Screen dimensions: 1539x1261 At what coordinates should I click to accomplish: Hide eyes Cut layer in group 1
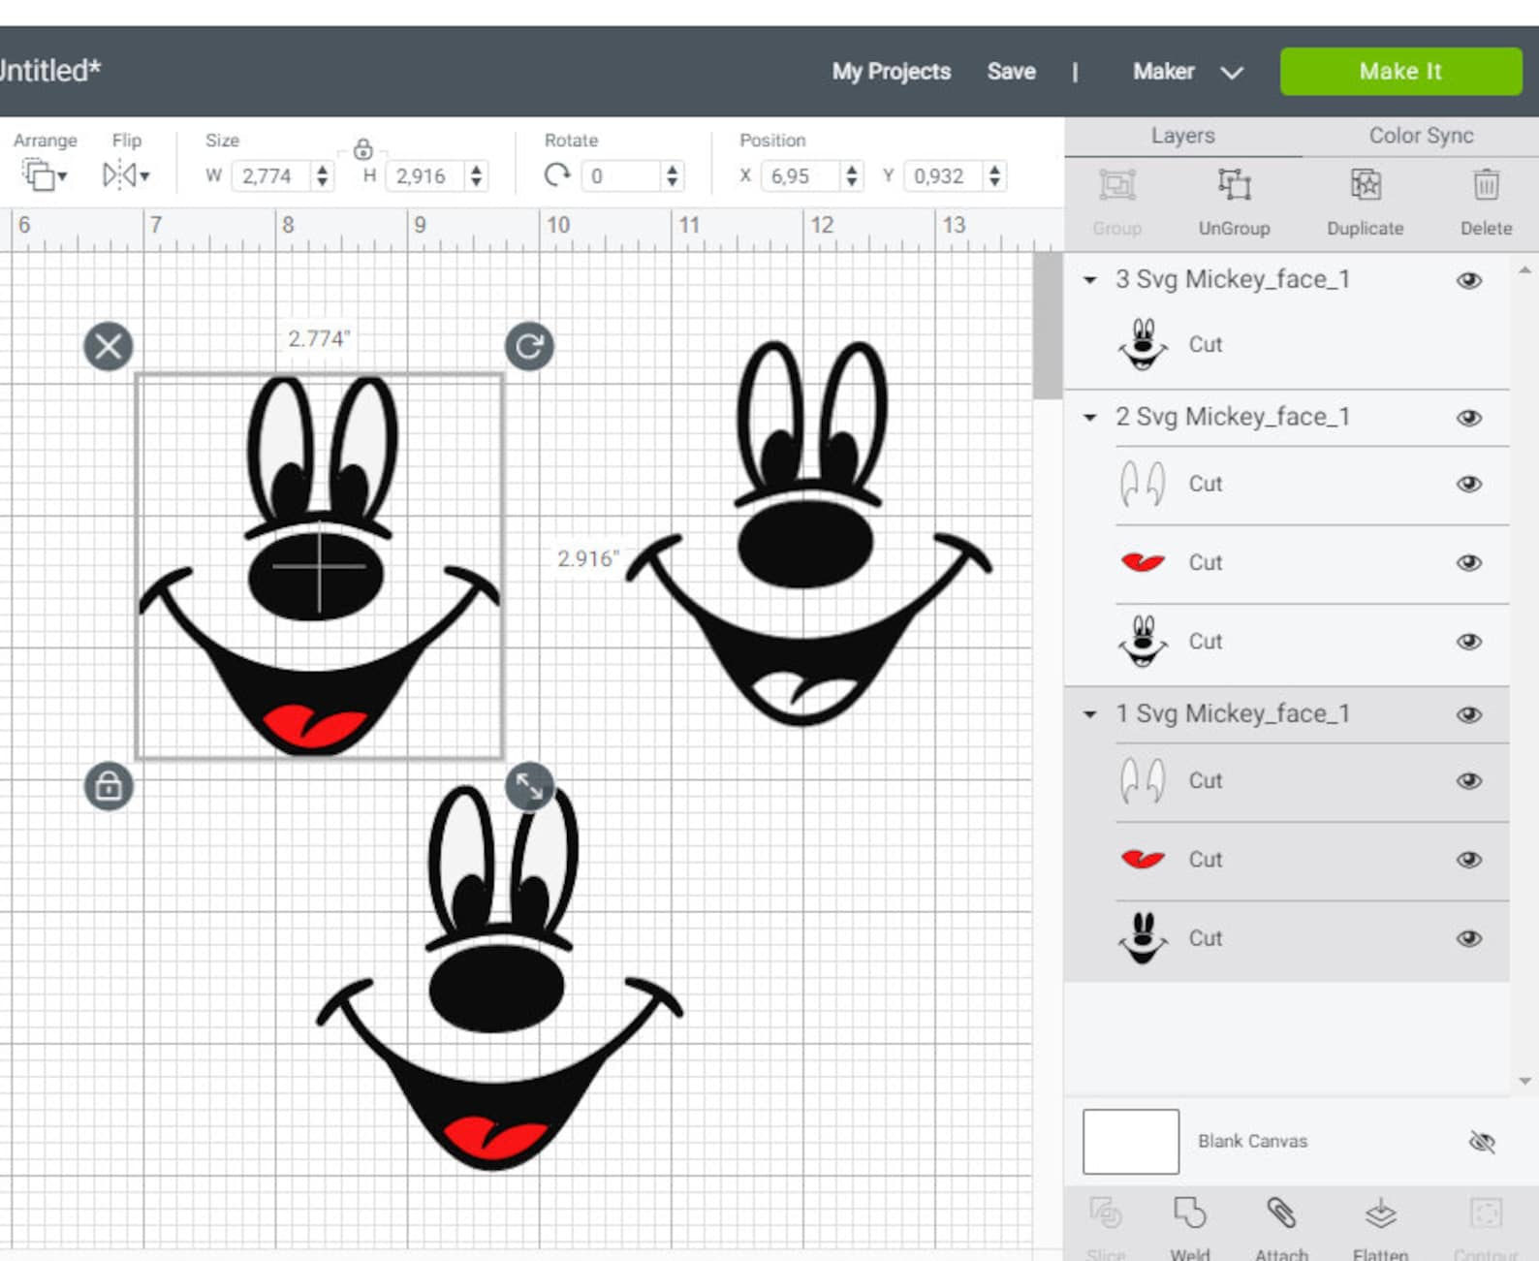(1469, 780)
